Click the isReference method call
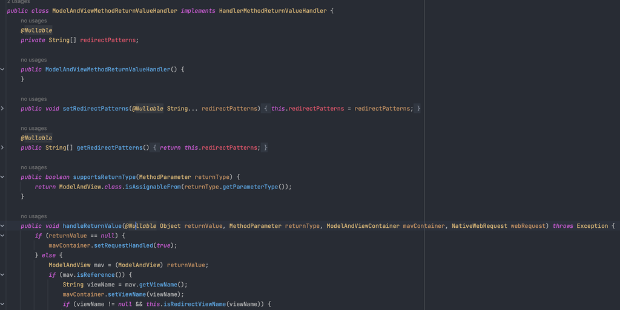This screenshot has width=620, height=310. pos(96,275)
